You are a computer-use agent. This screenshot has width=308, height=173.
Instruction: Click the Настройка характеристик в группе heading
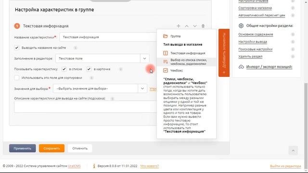coord(54,10)
